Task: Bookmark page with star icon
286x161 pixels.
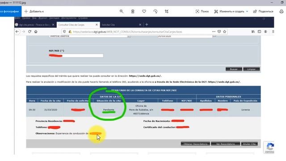Action: click(x=224, y=32)
